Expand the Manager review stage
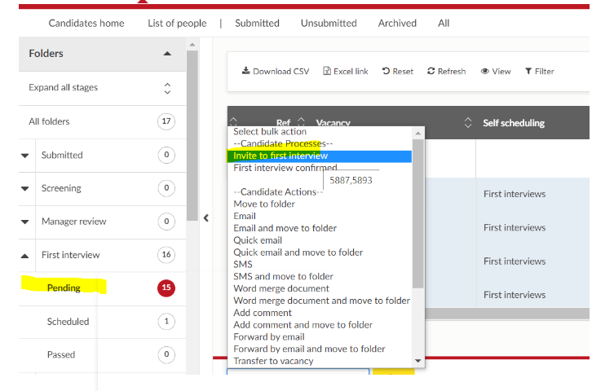This screenshot has height=391, width=614. click(25, 222)
